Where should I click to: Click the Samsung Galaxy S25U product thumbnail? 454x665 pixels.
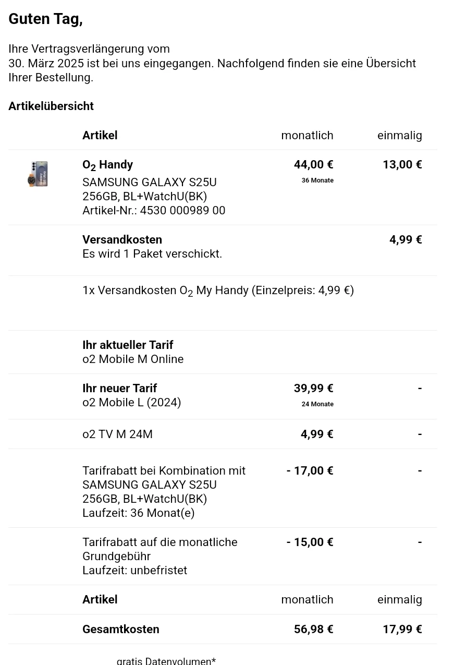click(x=38, y=174)
